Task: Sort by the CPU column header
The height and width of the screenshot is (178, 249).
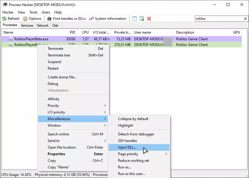Action: 84,32
